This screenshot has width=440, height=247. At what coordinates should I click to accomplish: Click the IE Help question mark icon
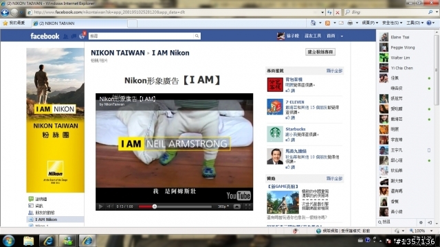pyautogui.click(x=429, y=23)
